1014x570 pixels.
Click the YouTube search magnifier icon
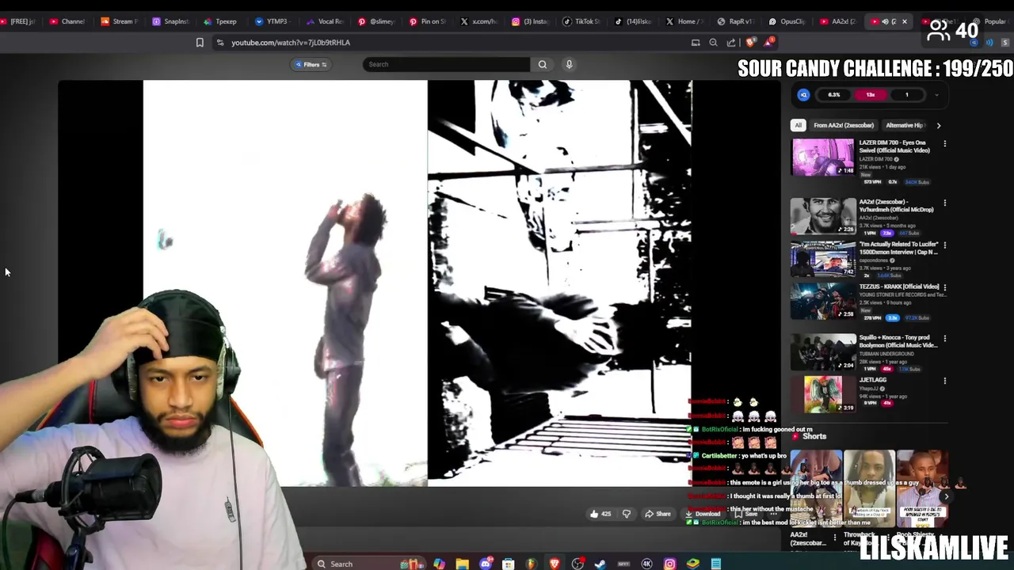click(x=543, y=64)
